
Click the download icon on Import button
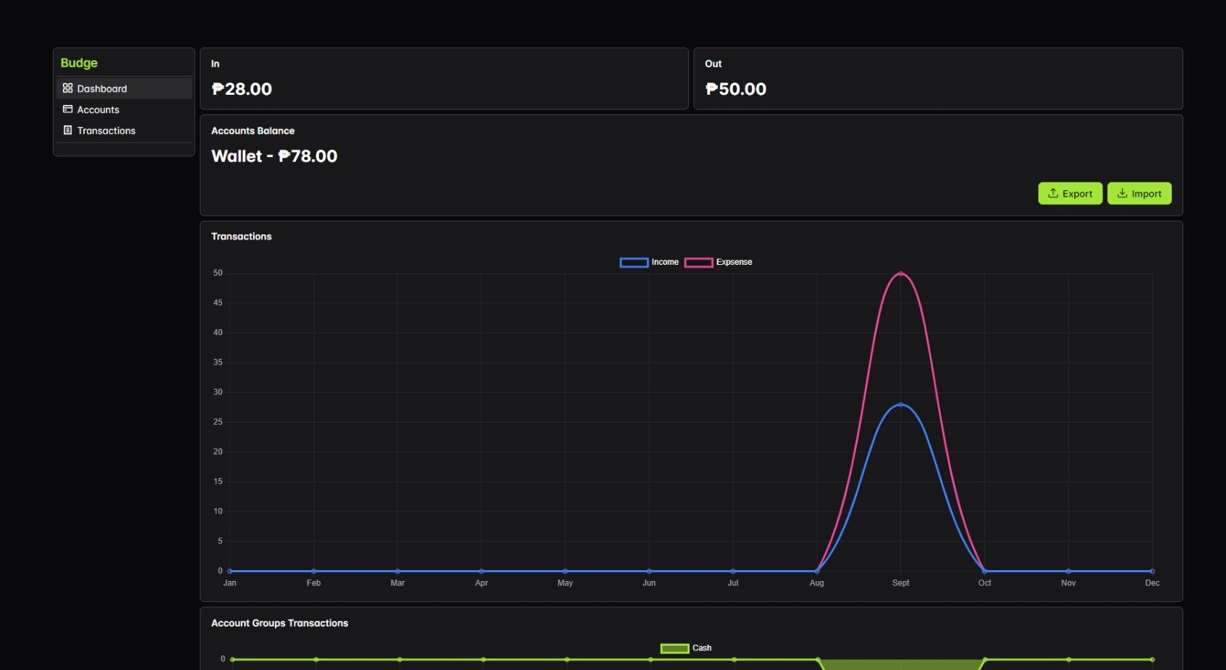click(x=1122, y=193)
